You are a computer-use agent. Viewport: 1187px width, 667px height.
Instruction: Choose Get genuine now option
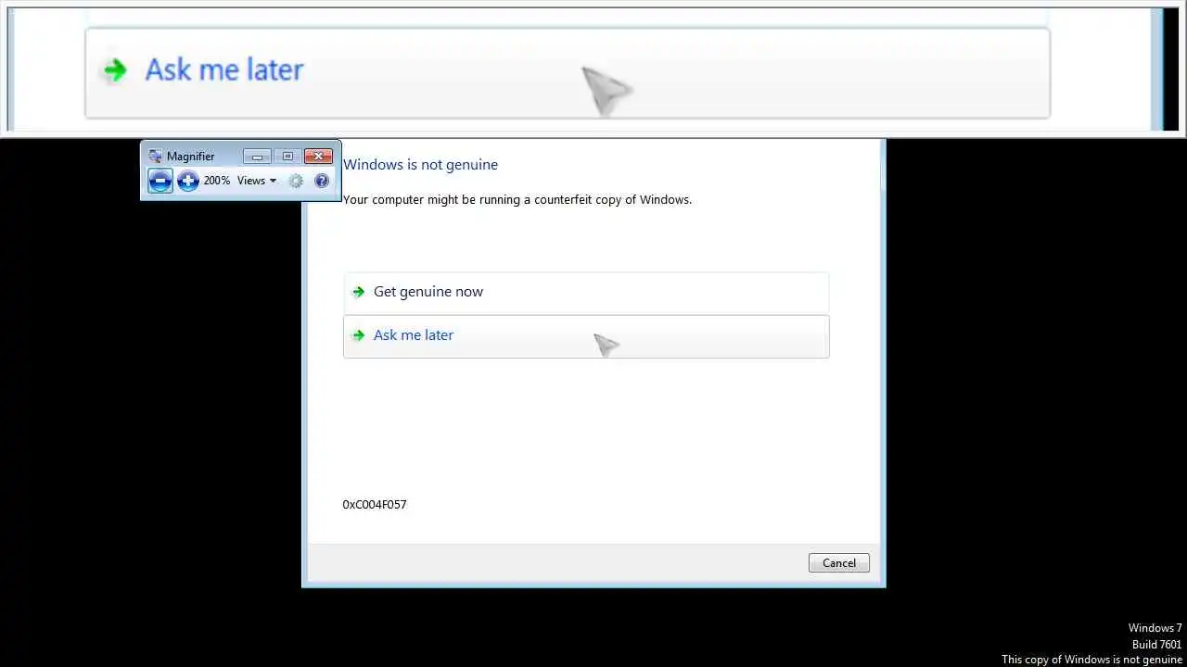click(x=586, y=292)
